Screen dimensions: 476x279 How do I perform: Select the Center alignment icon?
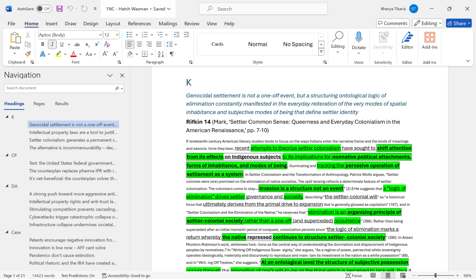click(x=139, y=44)
